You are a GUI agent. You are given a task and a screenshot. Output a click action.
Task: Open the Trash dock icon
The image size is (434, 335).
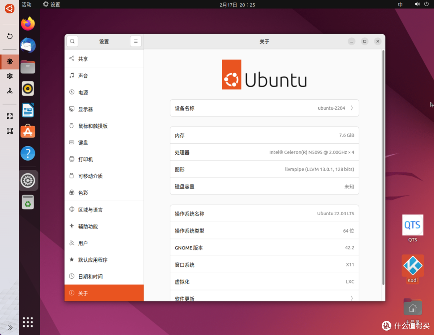28,202
